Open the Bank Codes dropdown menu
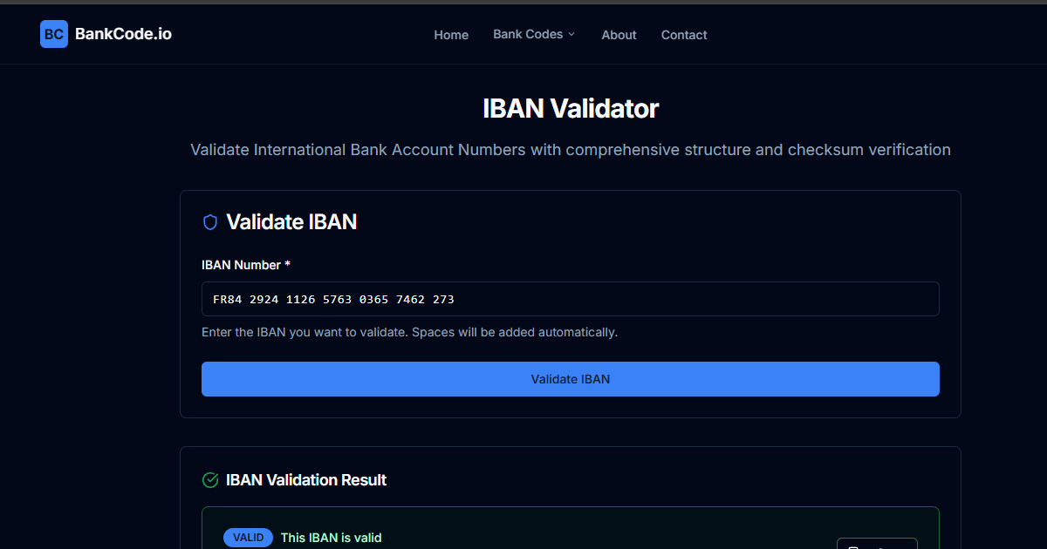The image size is (1047, 549). (527, 34)
